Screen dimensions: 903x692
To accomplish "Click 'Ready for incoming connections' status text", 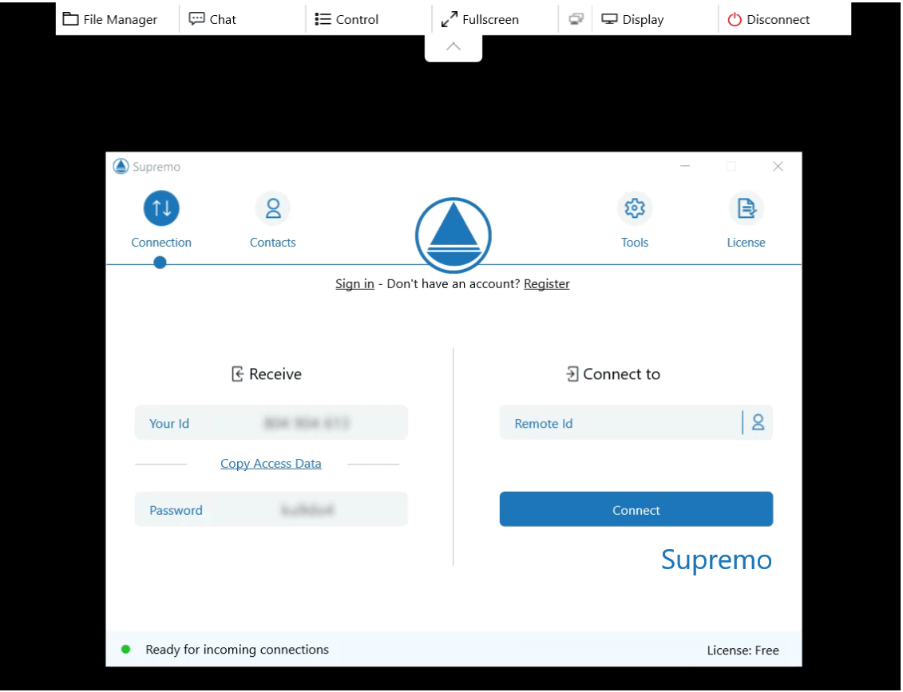I will [237, 650].
